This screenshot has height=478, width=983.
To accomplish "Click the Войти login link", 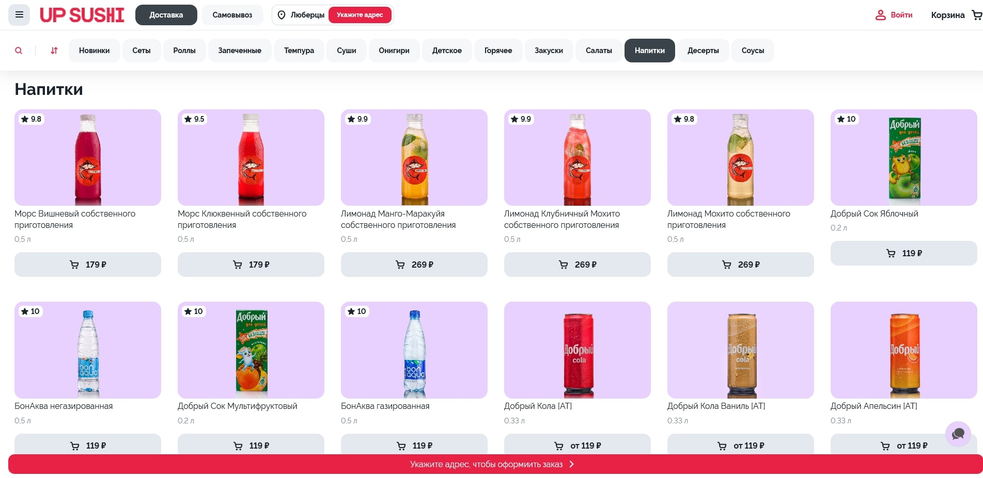I will click(x=901, y=15).
